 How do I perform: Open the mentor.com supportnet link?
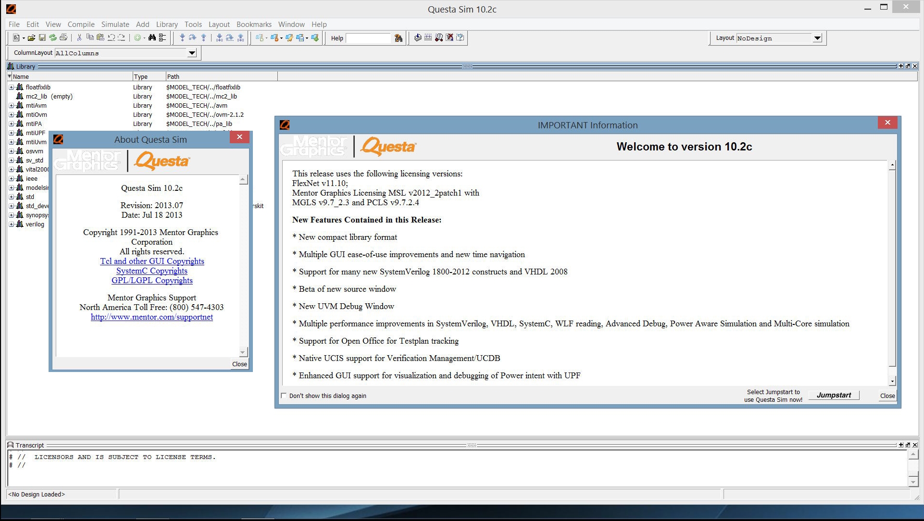click(152, 317)
